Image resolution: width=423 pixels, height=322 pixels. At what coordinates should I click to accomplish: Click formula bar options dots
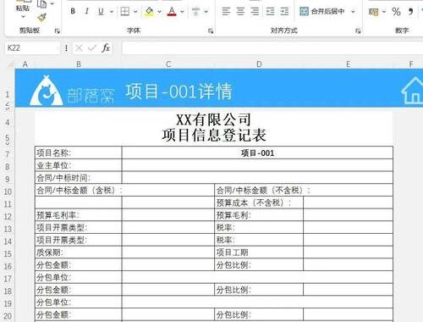pyautogui.click(x=66, y=48)
